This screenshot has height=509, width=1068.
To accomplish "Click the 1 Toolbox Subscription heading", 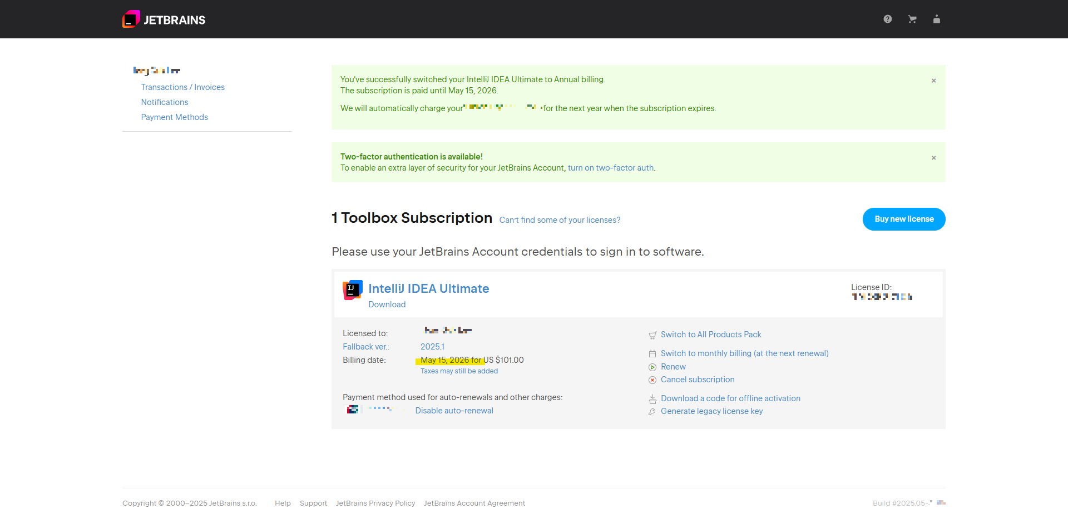I will coord(412,218).
